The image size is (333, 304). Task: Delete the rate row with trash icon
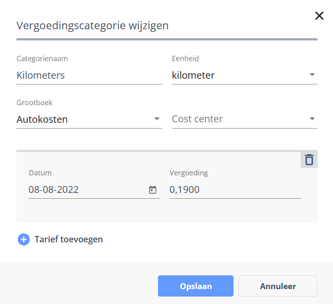(309, 159)
